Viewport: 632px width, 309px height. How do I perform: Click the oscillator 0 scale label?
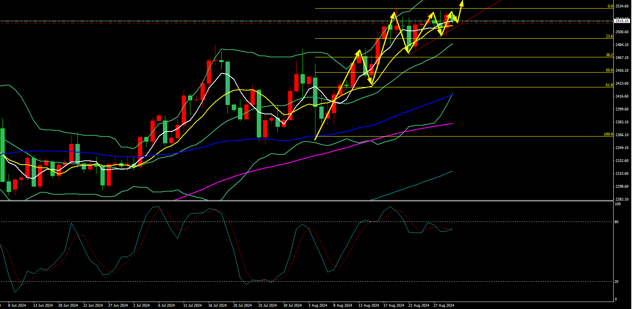click(616, 300)
